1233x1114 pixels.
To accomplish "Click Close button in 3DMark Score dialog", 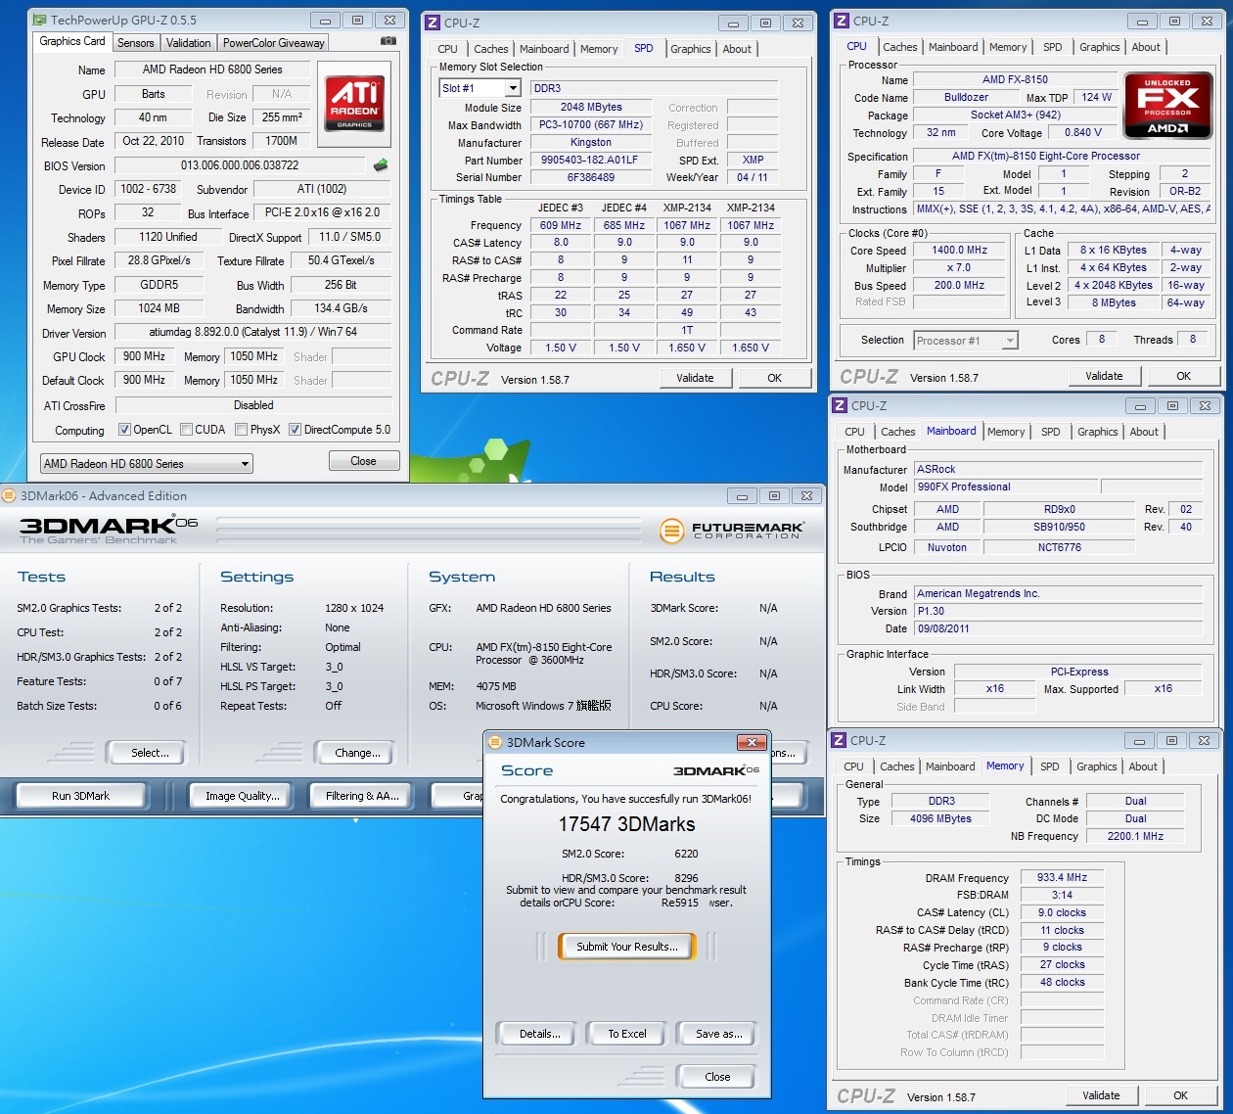I will [716, 1077].
